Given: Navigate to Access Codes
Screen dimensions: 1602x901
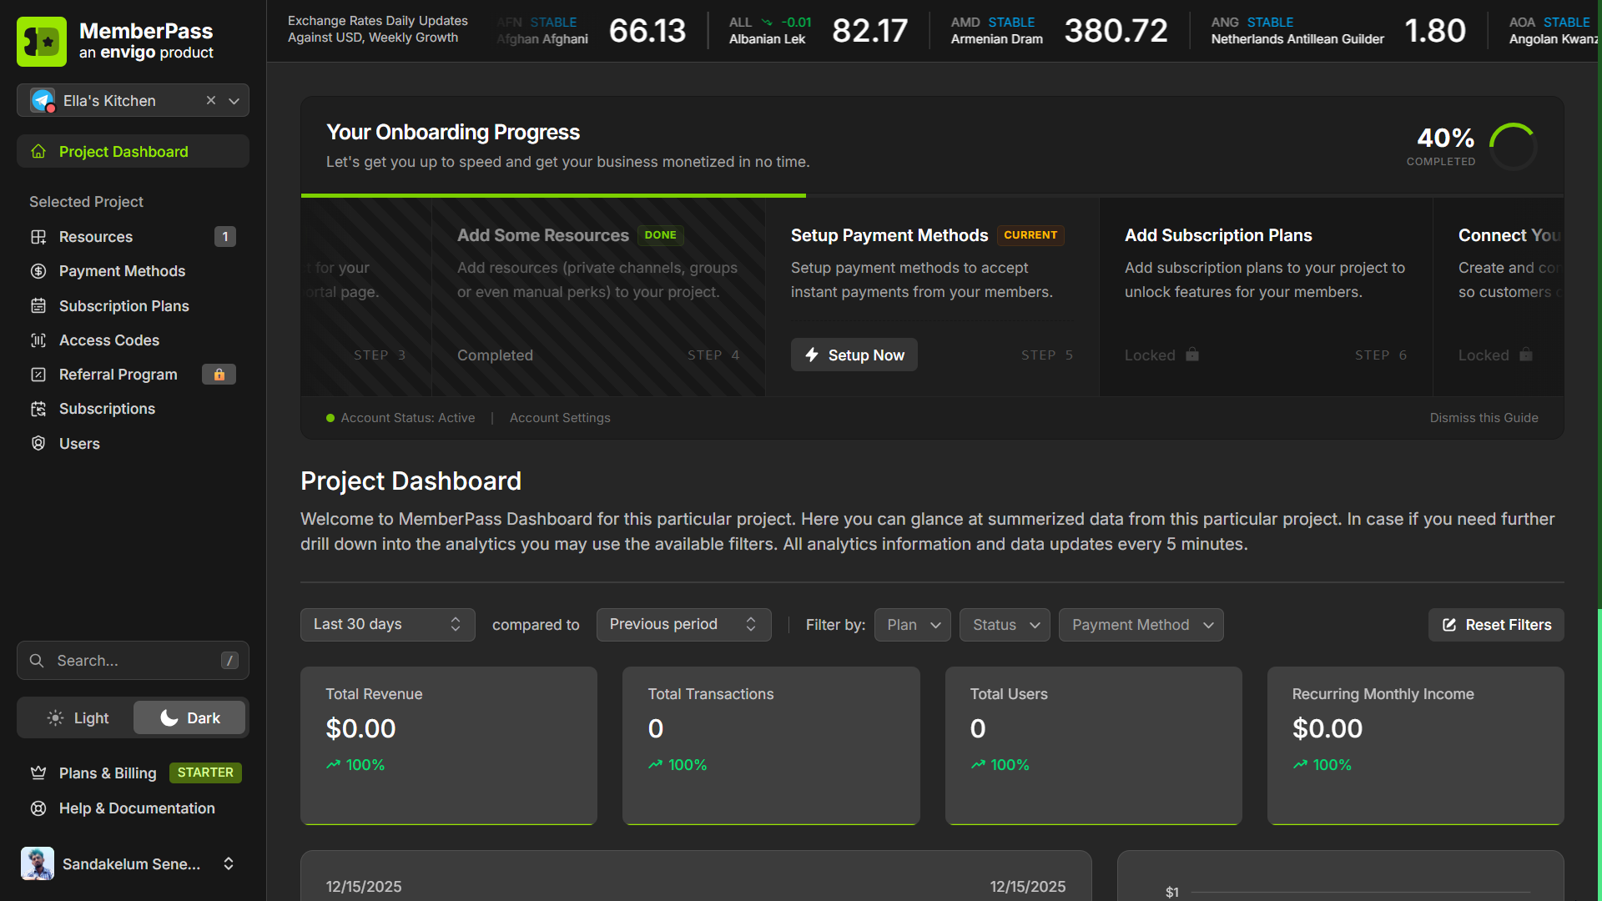Looking at the screenshot, I should (109, 340).
